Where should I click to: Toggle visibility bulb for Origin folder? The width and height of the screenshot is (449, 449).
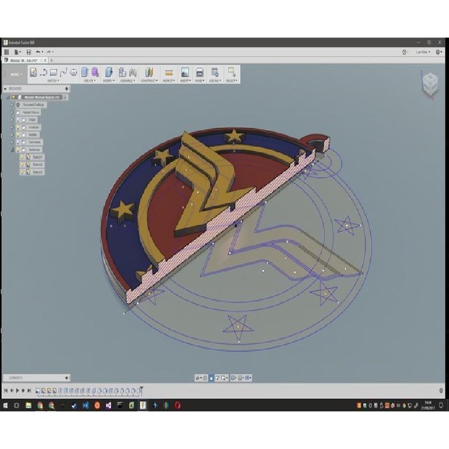(x=18, y=120)
